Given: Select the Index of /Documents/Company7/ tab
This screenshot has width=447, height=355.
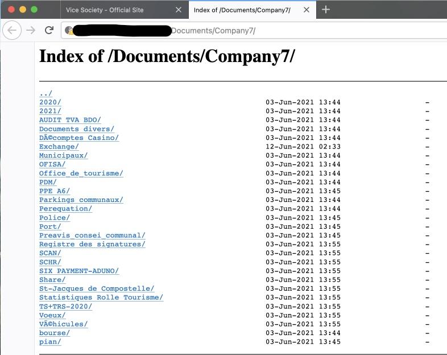Looking at the screenshot, I should 253,10.
